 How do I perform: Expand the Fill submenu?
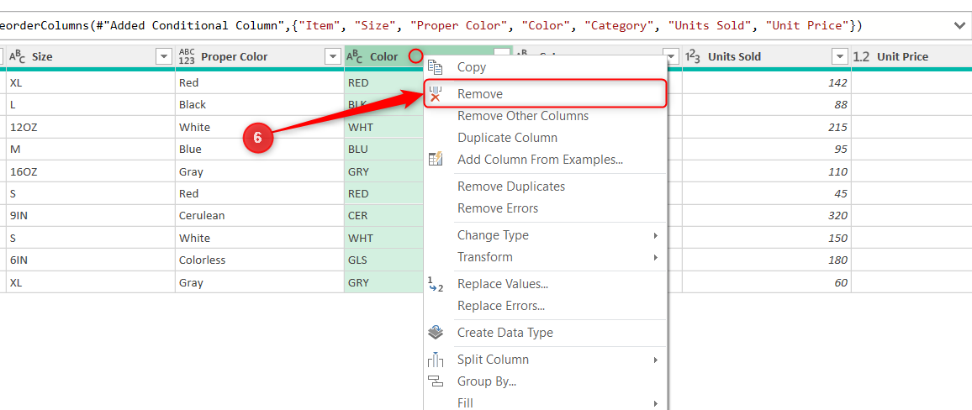(x=655, y=404)
